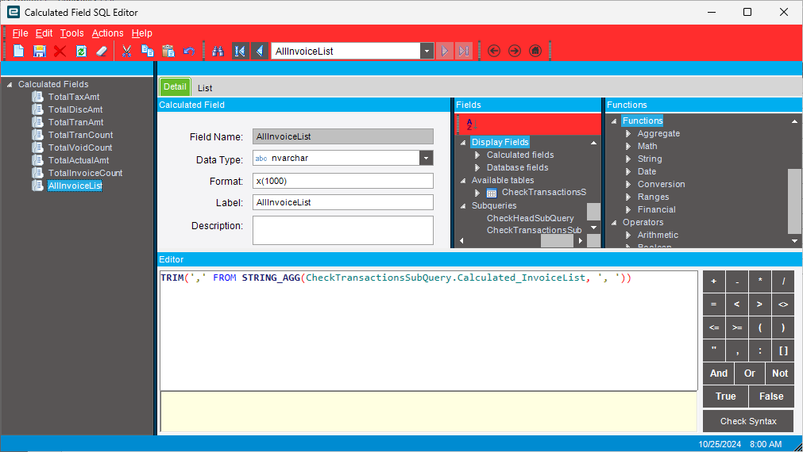
Task: Click the CheckTransactionsS table icon
Action: (x=492, y=193)
